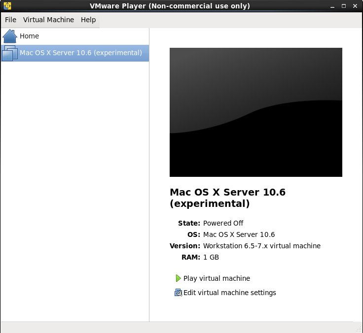Open the File menu
Screen dimensions: 363x333
pos(11,20)
